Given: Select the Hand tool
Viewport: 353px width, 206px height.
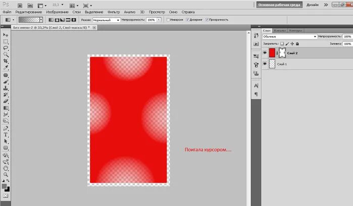Looking at the screenshot, I should coord(6,168).
